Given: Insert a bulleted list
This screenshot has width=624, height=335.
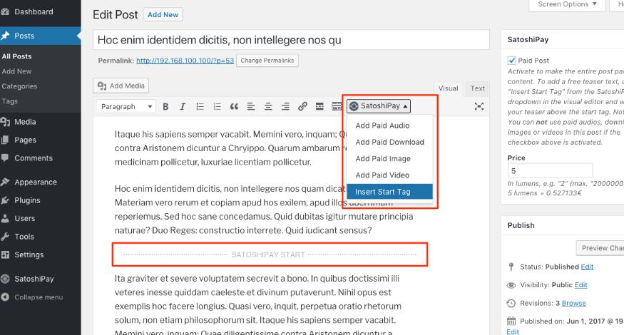Looking at the screenshot, I should tap(200, 107).
